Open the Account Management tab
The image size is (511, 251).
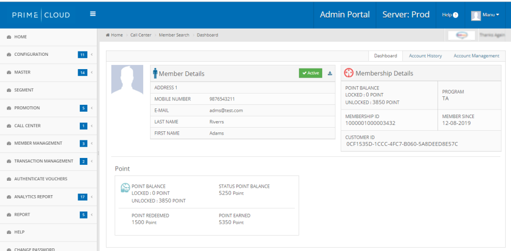coord(476,56)
